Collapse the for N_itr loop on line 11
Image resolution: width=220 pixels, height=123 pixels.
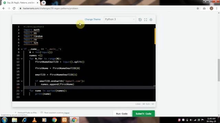click(x=22, y=59)
